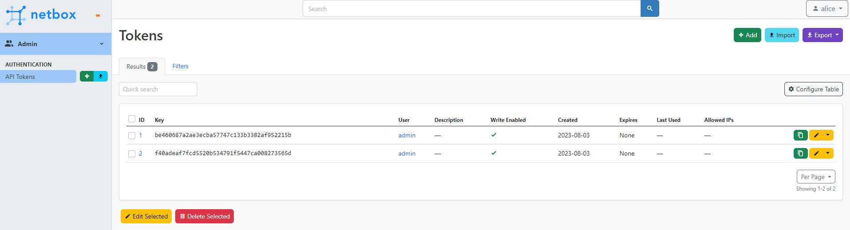Image resolution: width=850 pixels, height=230 pixels.
Task: Open token ID 1 link
Action: (141, 135)
